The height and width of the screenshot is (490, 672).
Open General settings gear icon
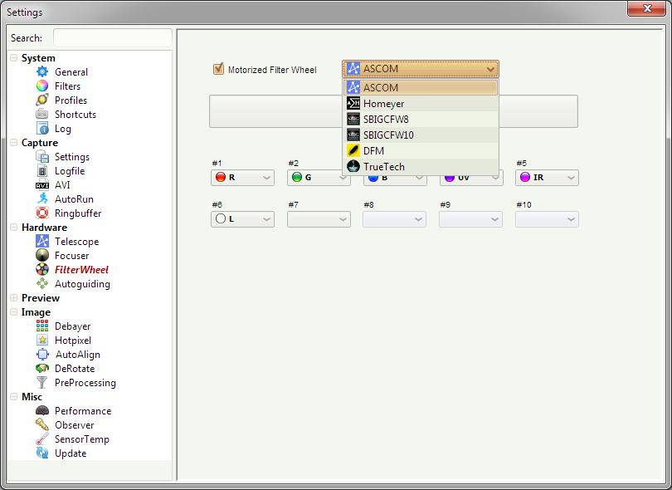coord(42,71)
